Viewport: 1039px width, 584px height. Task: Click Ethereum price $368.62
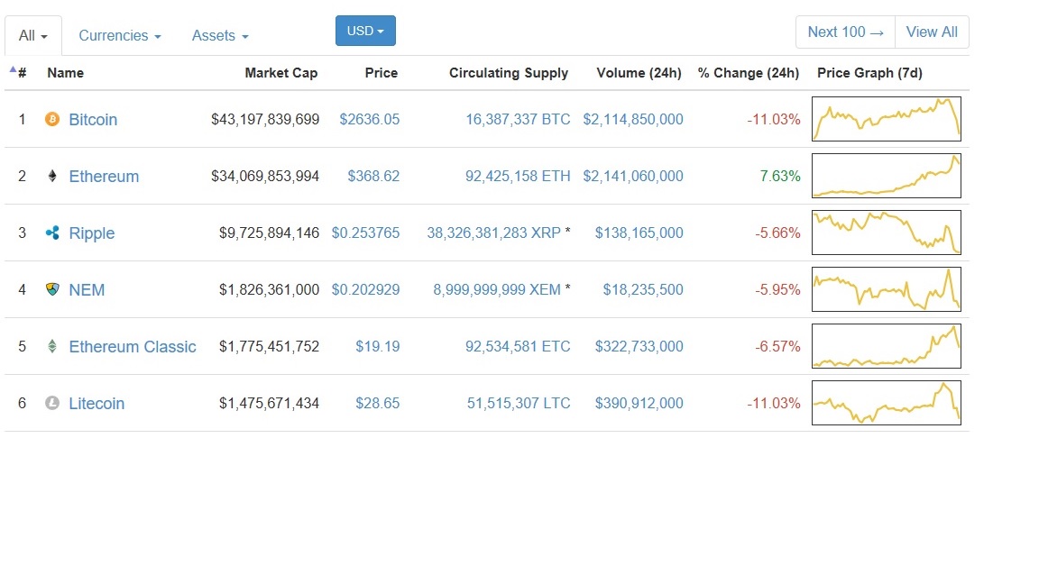coord(373,176)
